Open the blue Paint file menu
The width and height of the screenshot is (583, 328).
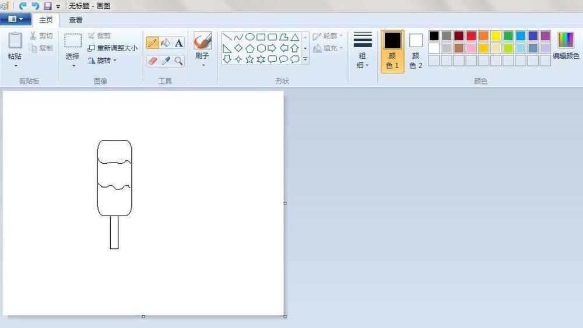pyautogui.click(x=16, y=19)
